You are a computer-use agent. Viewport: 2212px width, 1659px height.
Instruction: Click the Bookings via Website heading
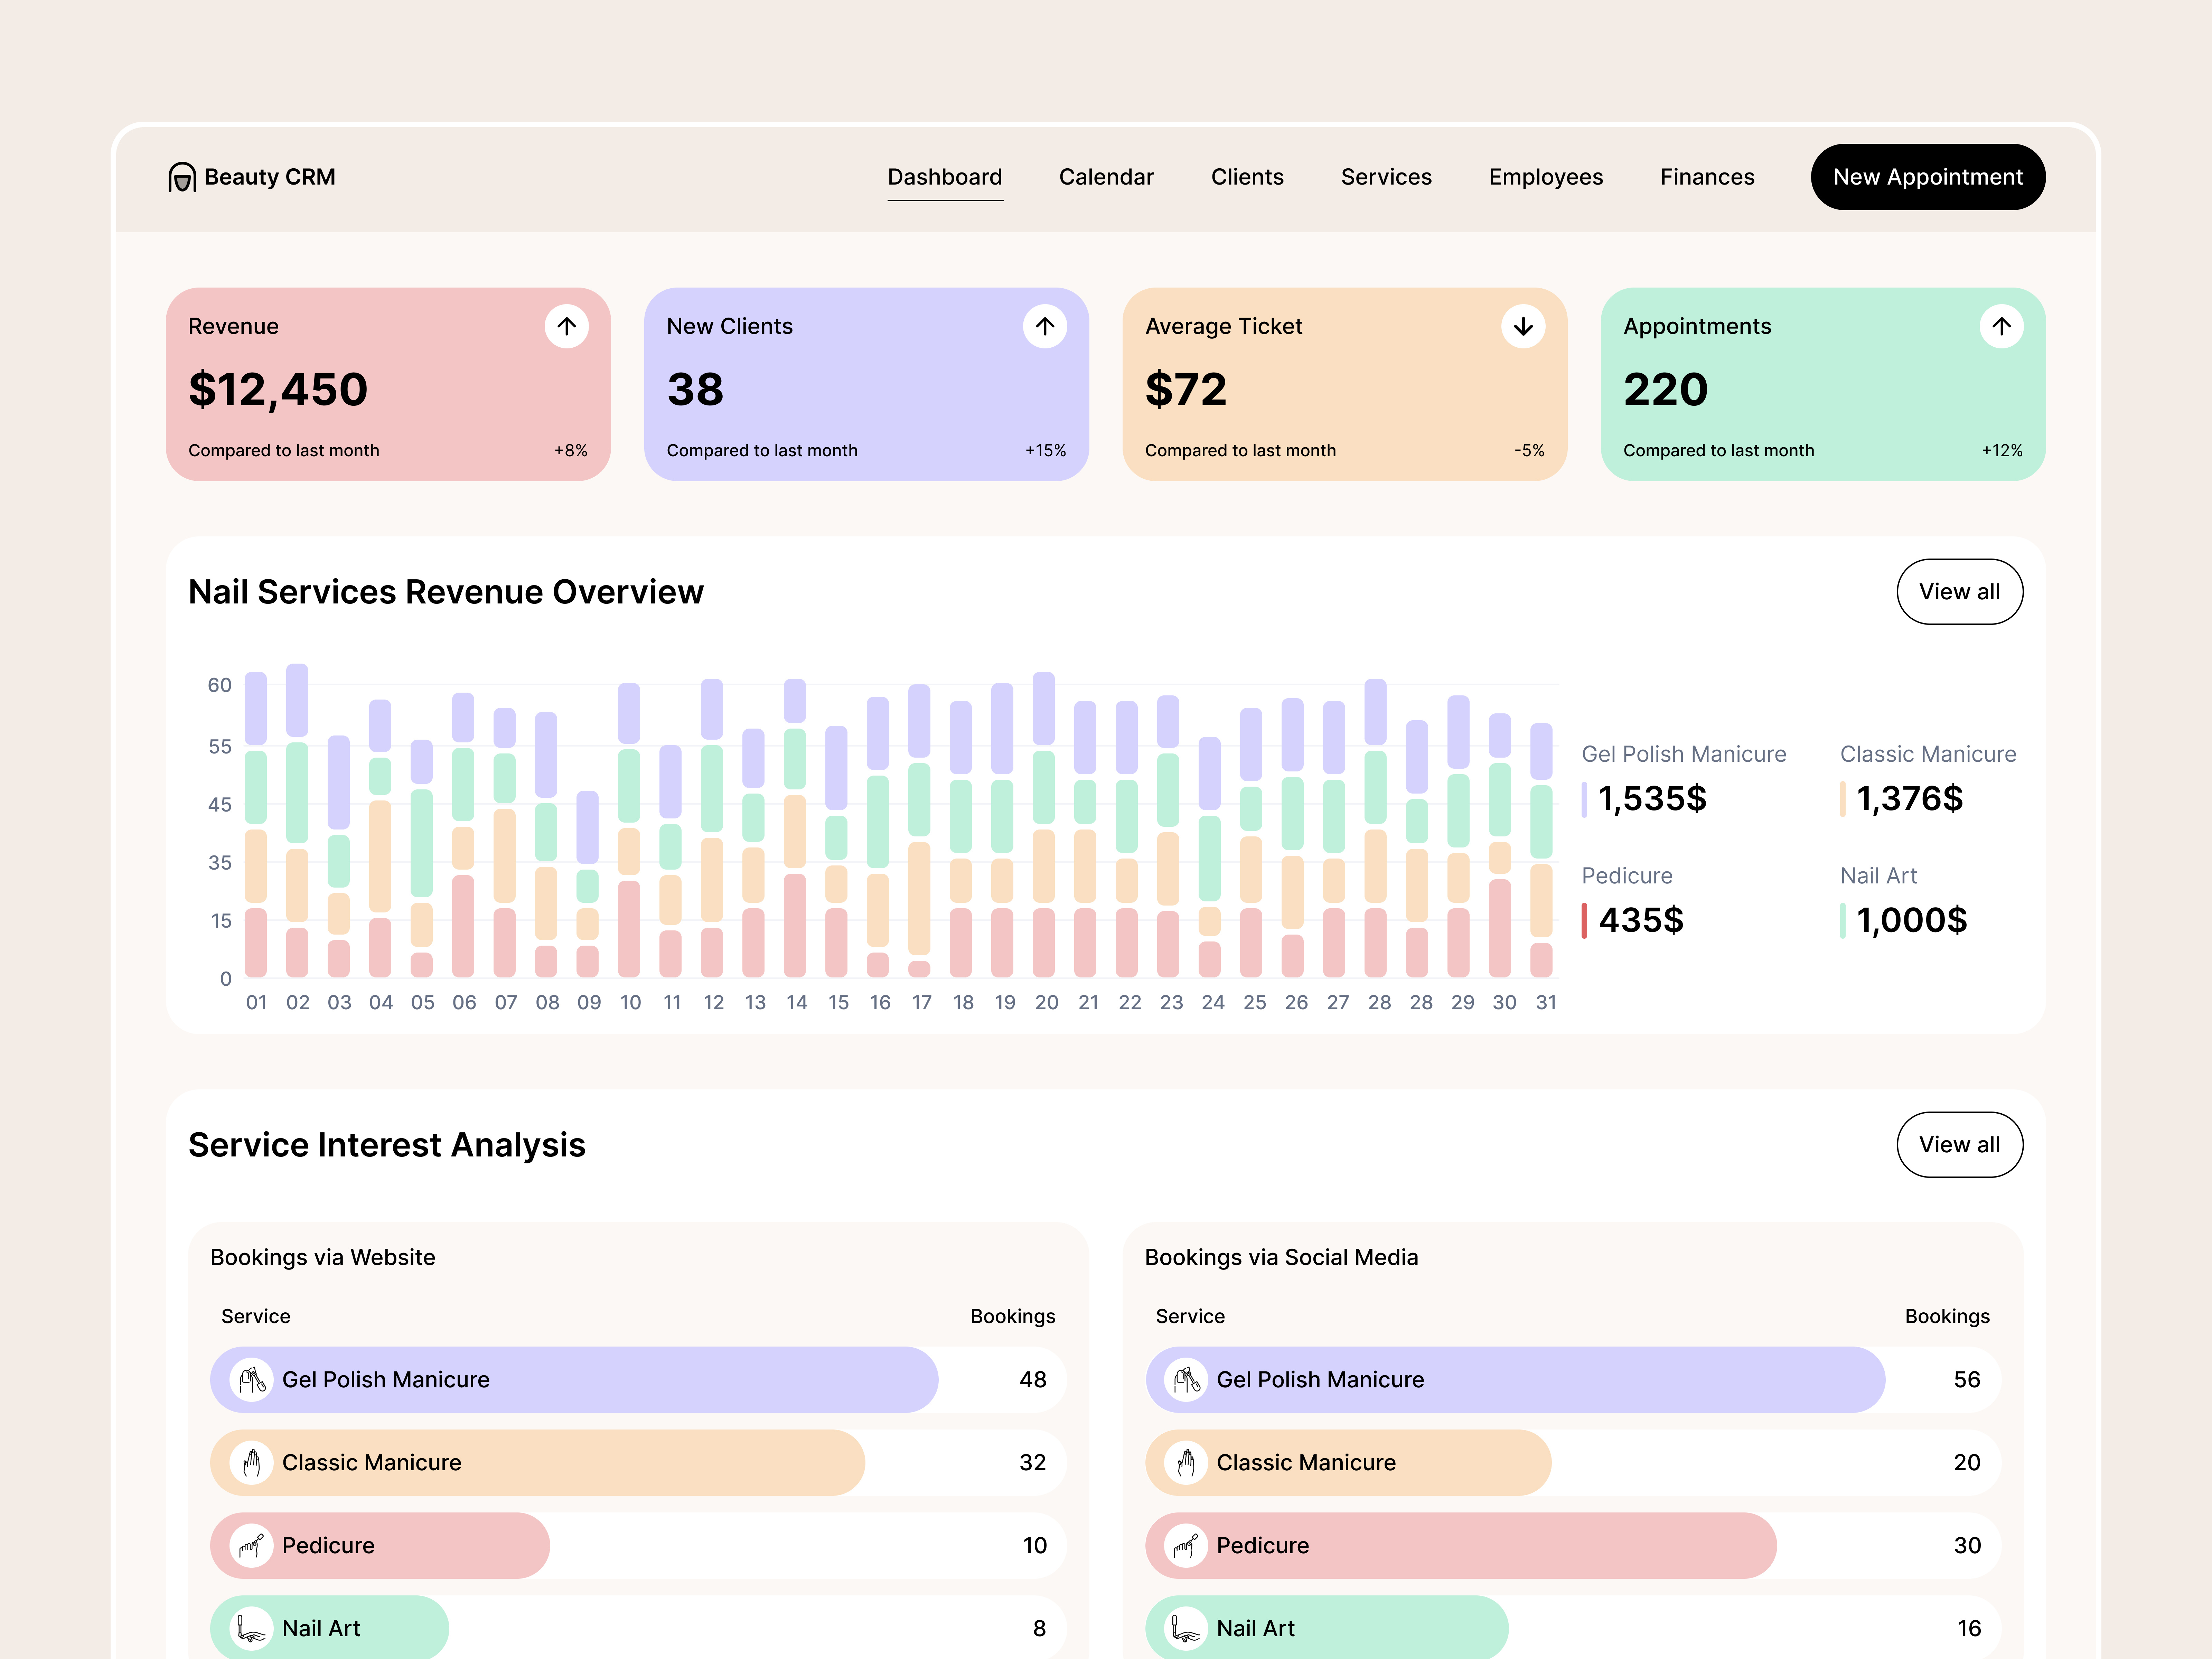point(323,1258)
